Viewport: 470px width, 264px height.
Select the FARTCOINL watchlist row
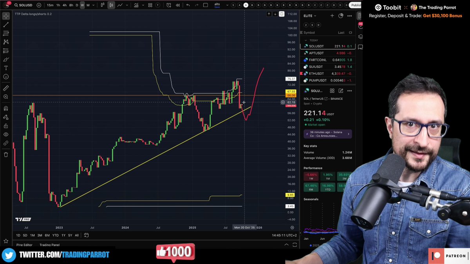pos(327,60)
